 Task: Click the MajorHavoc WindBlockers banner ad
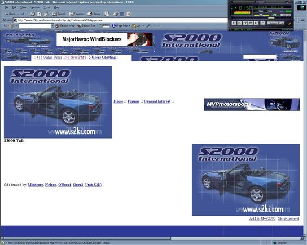tap(105, 39)
